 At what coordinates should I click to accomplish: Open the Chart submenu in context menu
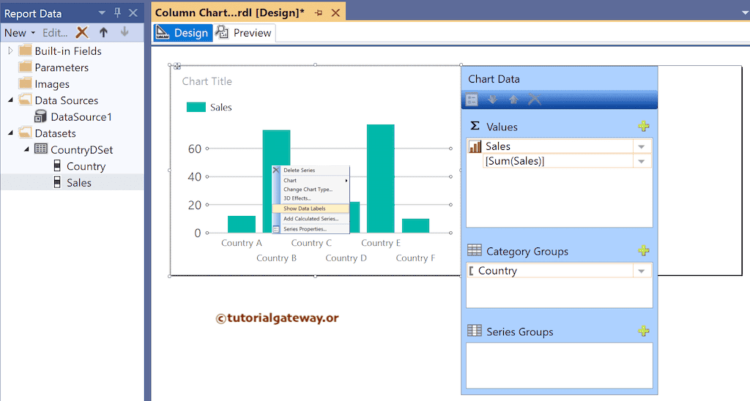(x=311, y=180)
